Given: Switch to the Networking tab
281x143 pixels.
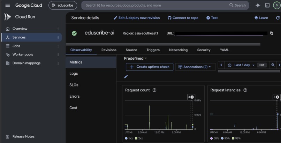Looking at the screenshot, I should [178, 50].
